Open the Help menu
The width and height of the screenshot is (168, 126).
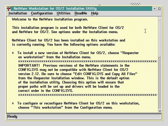point(94,13)
